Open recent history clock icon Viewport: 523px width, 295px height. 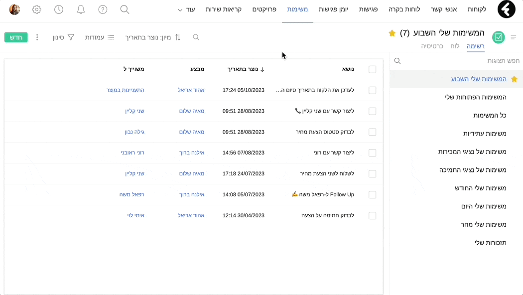[x=59, y=9]
